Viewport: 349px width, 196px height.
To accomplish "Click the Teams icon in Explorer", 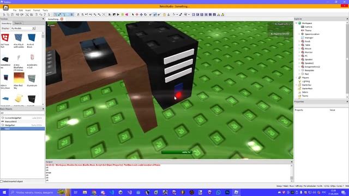I will [299, 96].
